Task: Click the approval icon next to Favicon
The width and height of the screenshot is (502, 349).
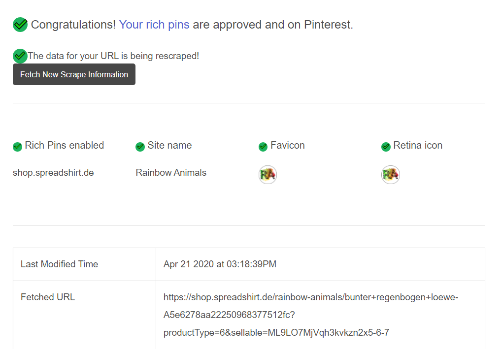Action: pos(263,146)
